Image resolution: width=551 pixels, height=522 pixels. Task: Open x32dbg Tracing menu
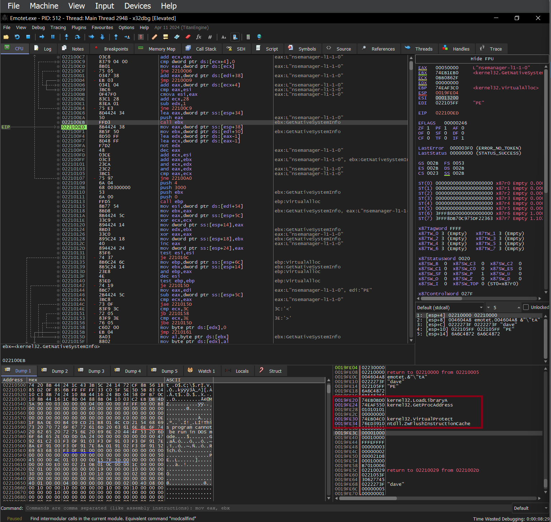(58, 27)
